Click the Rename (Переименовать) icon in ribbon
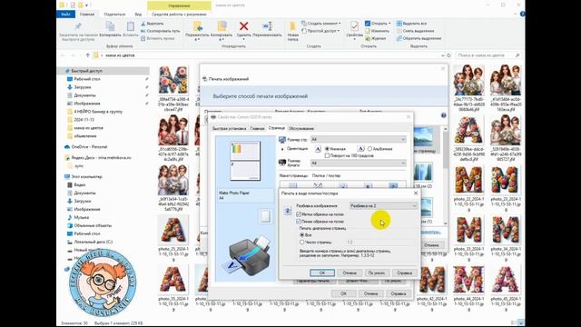The image size is (581, 327). 268,26
